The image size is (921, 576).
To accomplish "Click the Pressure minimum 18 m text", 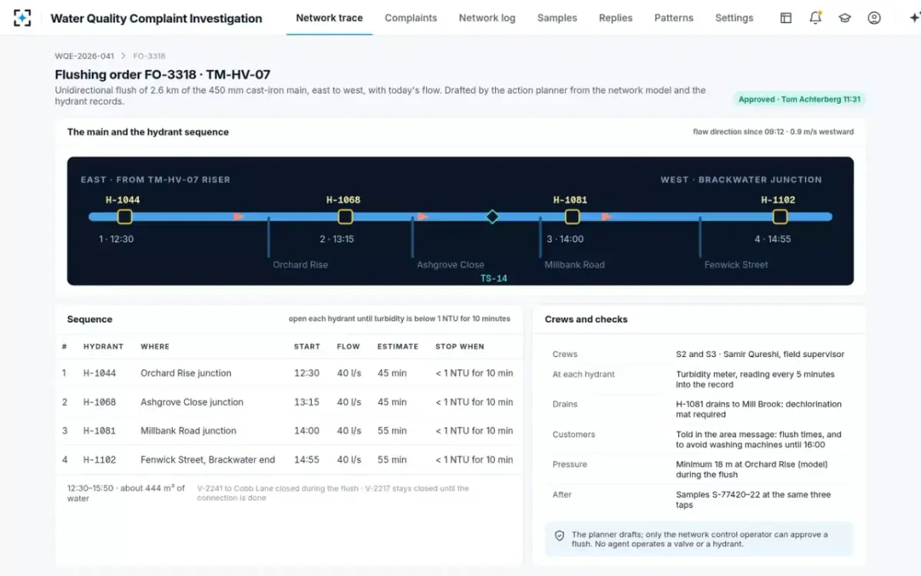I will 751,469.
